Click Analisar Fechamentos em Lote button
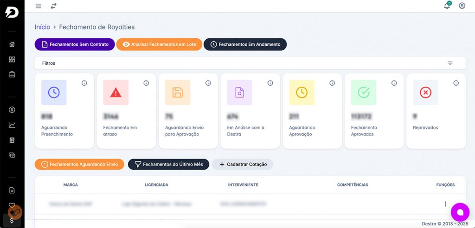 pos(159,44)
